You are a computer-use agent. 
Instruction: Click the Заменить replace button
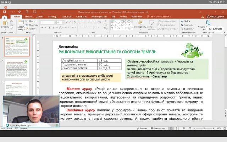188,25
